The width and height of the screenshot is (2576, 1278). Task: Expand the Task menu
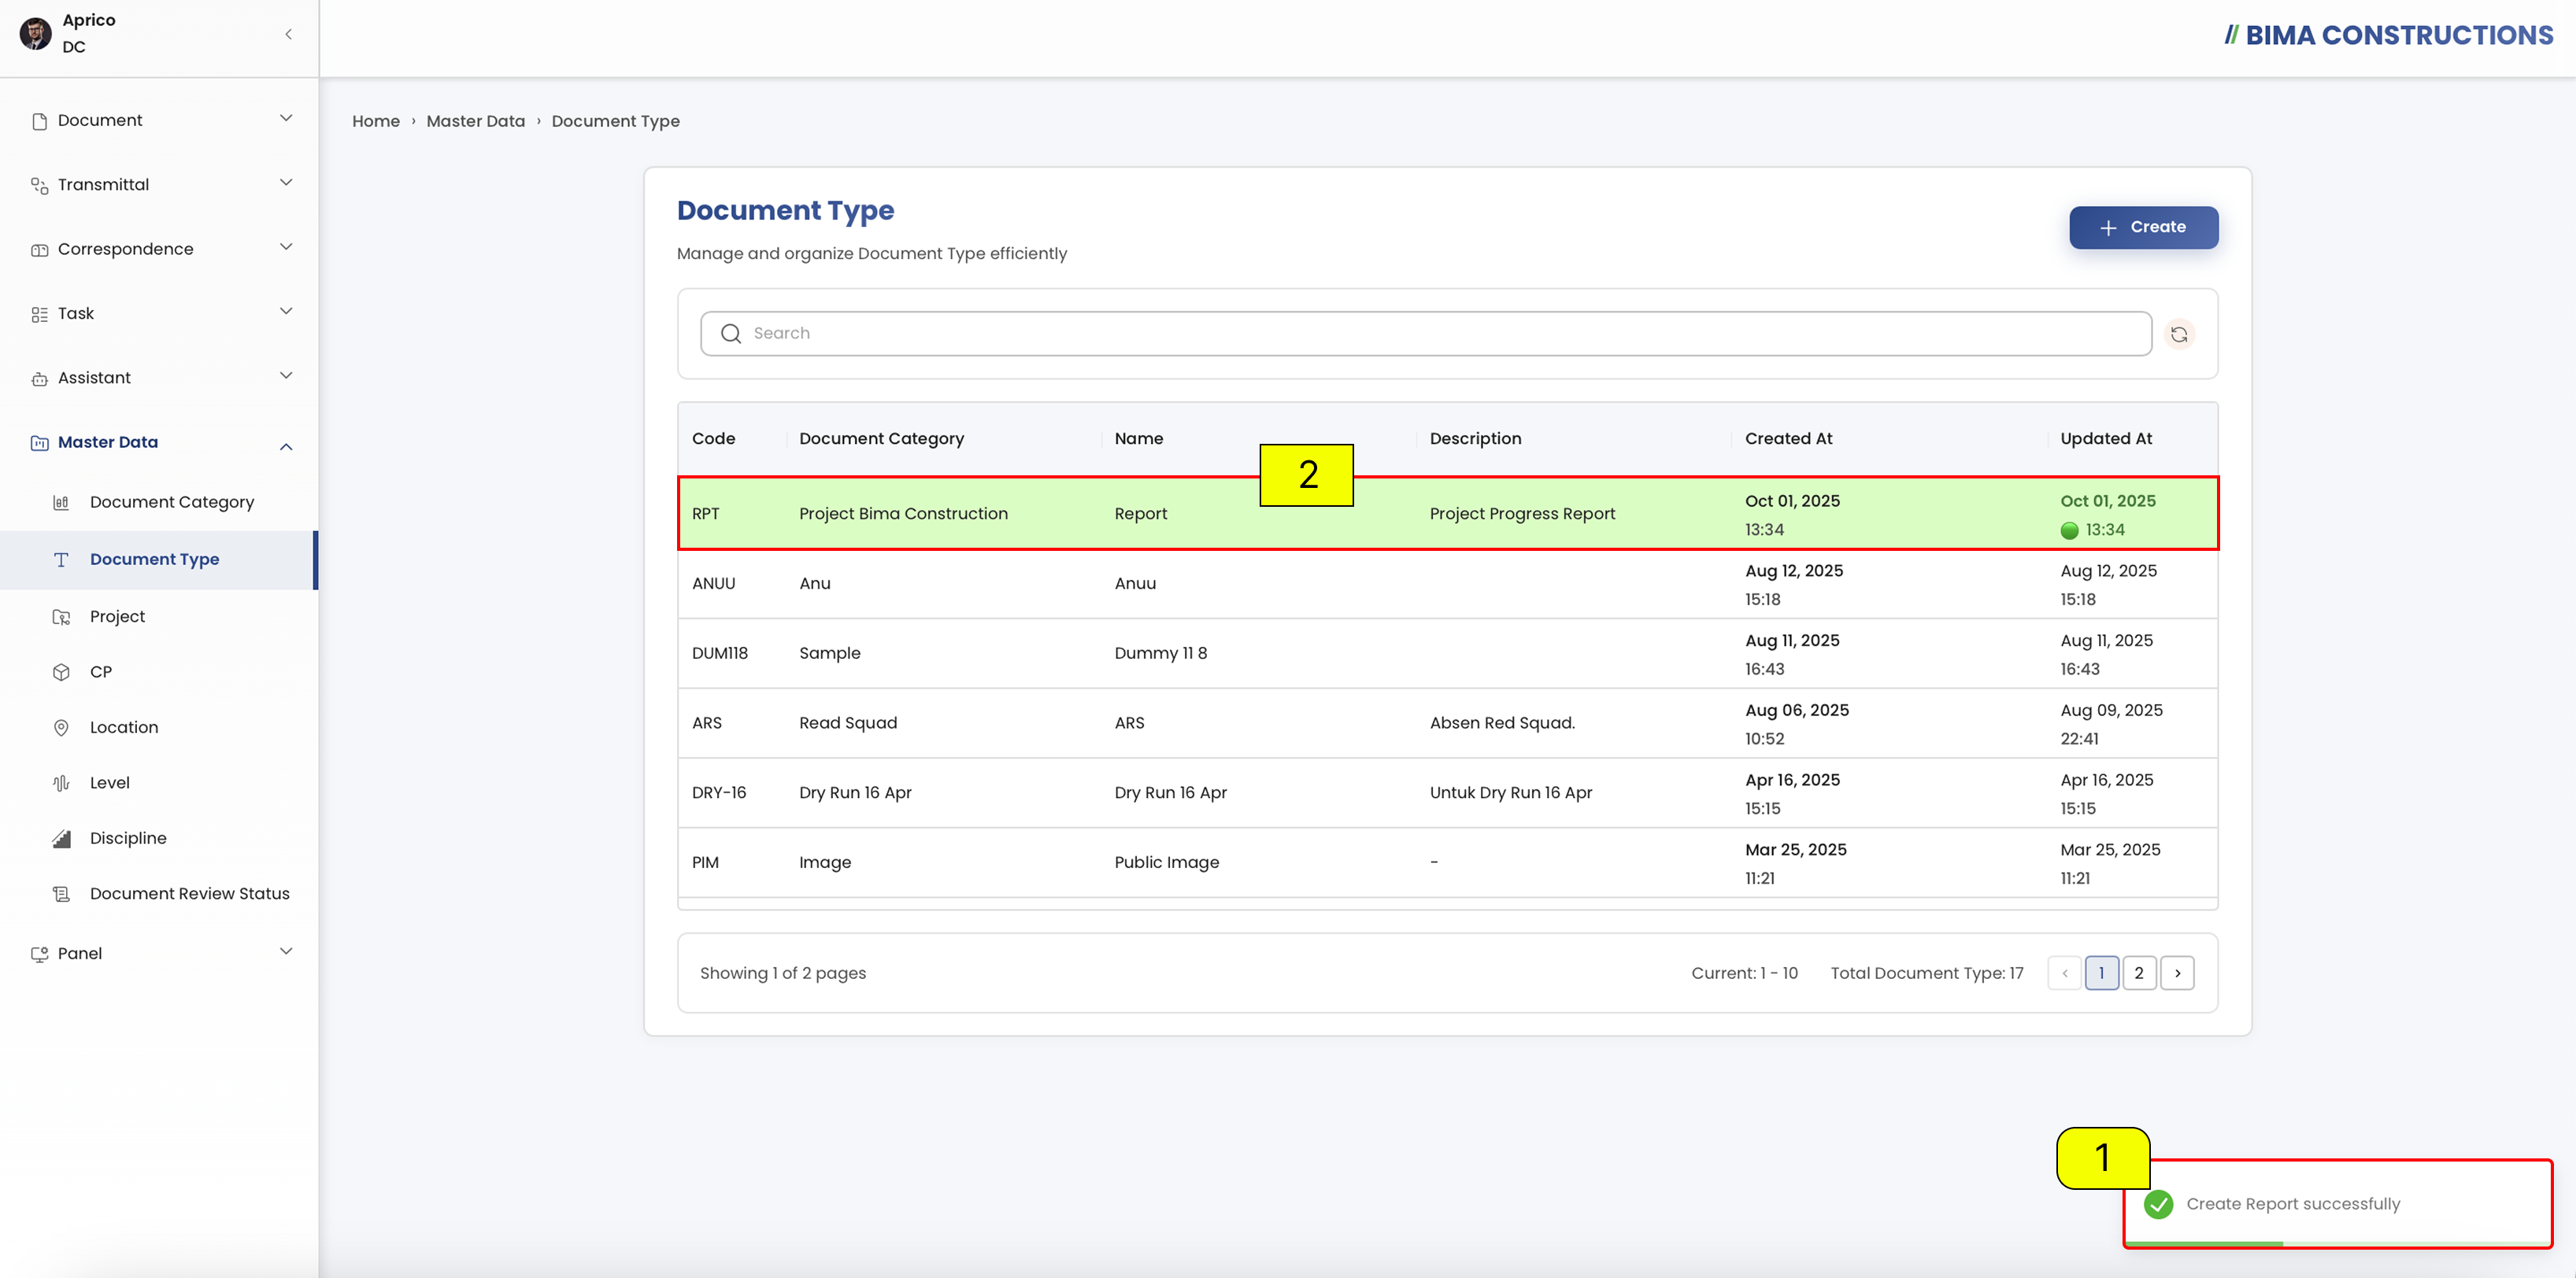coord(286,312)
